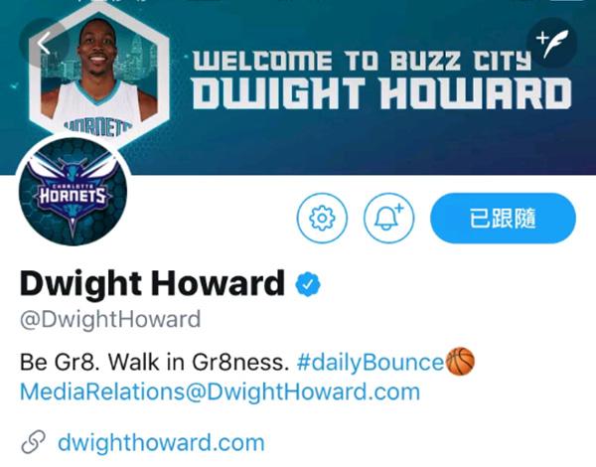Click the chain link icon
This screenshot has width=596, height=467.
click(x=34, y=442)
